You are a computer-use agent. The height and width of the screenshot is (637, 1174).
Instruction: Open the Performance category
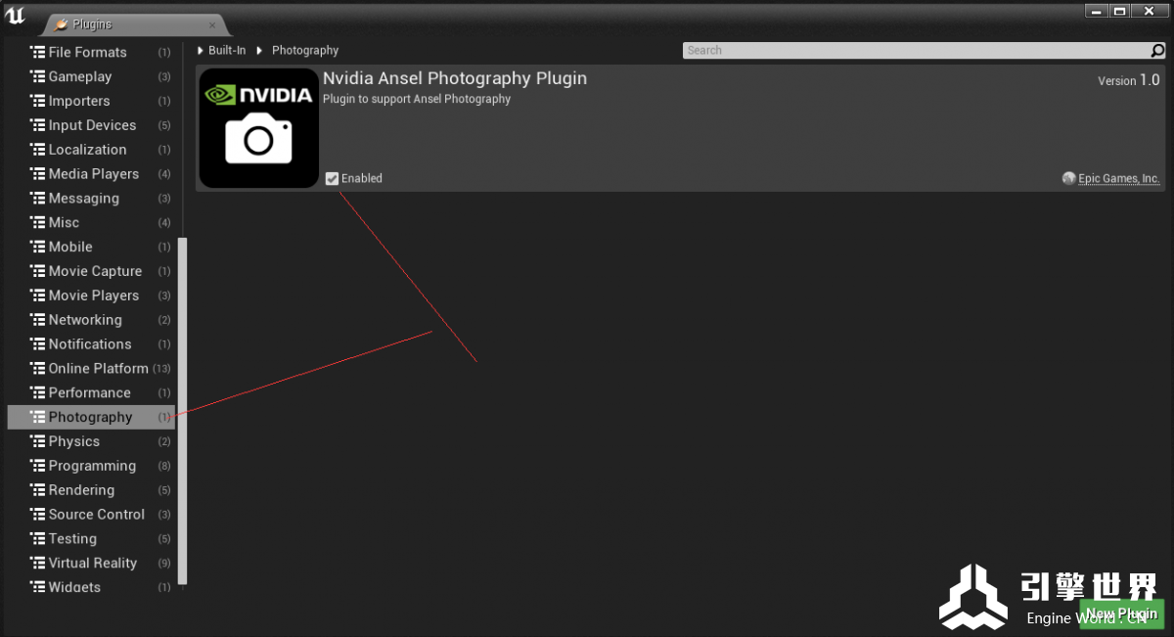pos(91,392)
